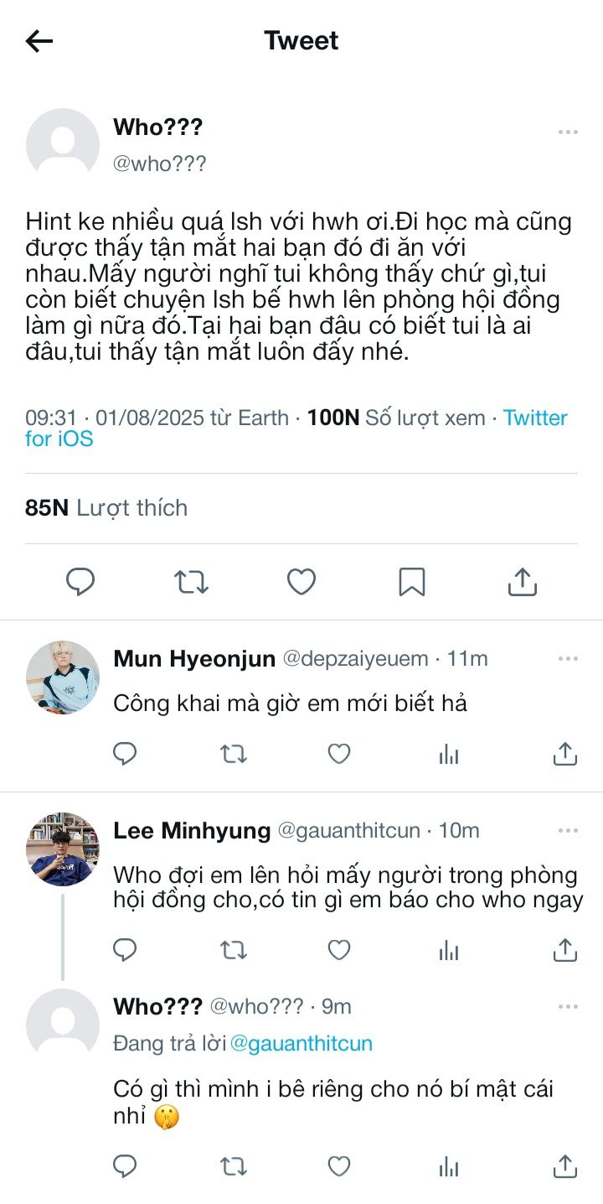Screen dimensions: 603x1204
Task: View analytics on the last Who??? reply
Action: pos(449,1165)
